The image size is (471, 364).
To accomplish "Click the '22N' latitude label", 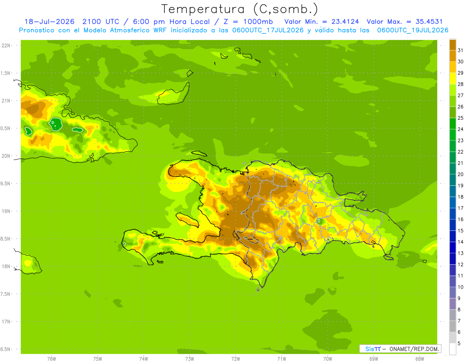I will pyautogui.click(x=6, y=45).
